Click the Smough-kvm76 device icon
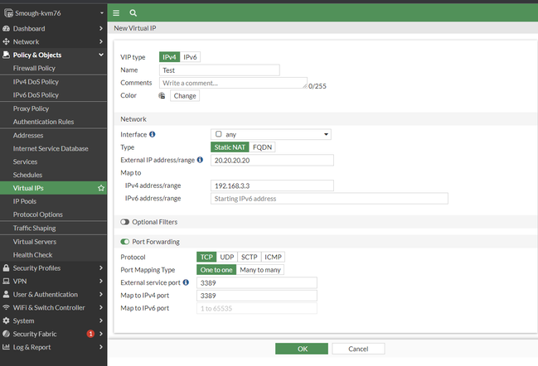The width and height of the screenshot is (538, 366). tap(8, 13)
